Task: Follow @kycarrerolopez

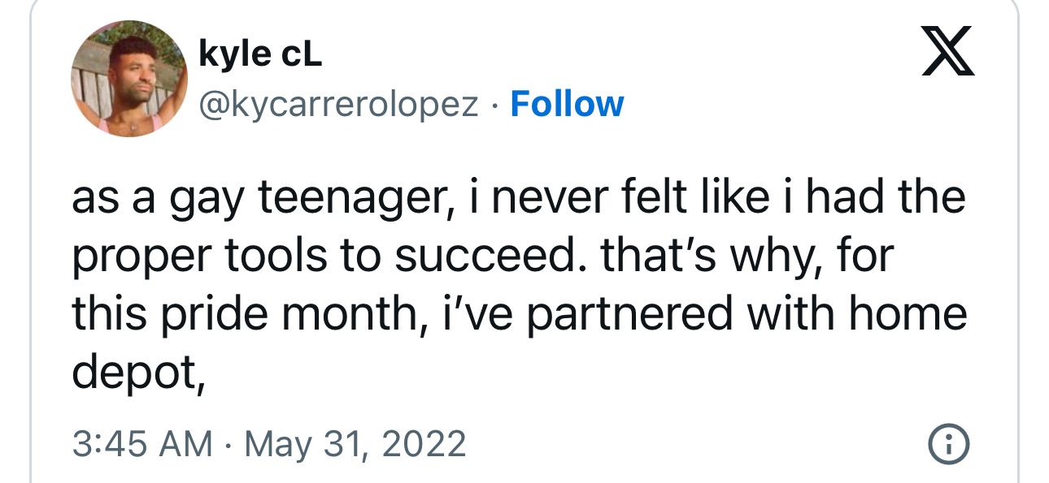Action: 567,104
